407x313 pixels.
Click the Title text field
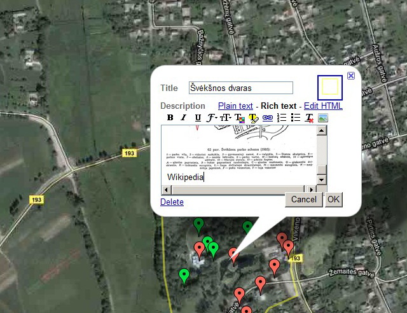[240, 88]
